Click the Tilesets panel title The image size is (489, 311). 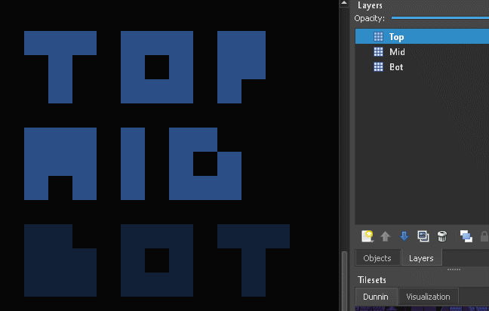372,280
